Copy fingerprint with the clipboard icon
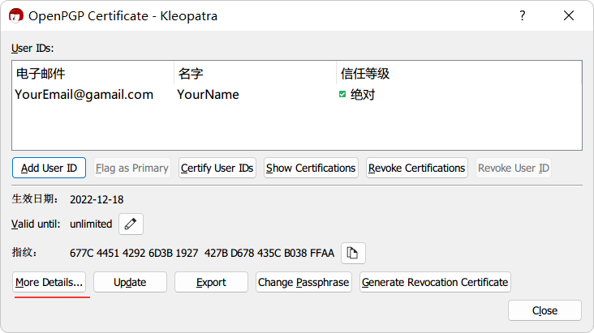 (x=353, y=253)
